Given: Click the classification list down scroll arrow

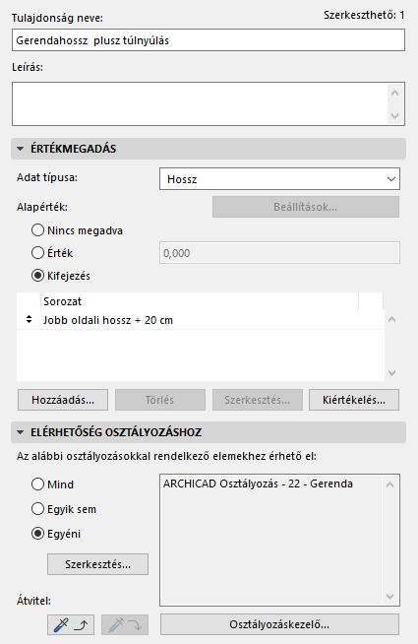Looking at the screenshot, I should pyautogui.click(x=389, y=597).
